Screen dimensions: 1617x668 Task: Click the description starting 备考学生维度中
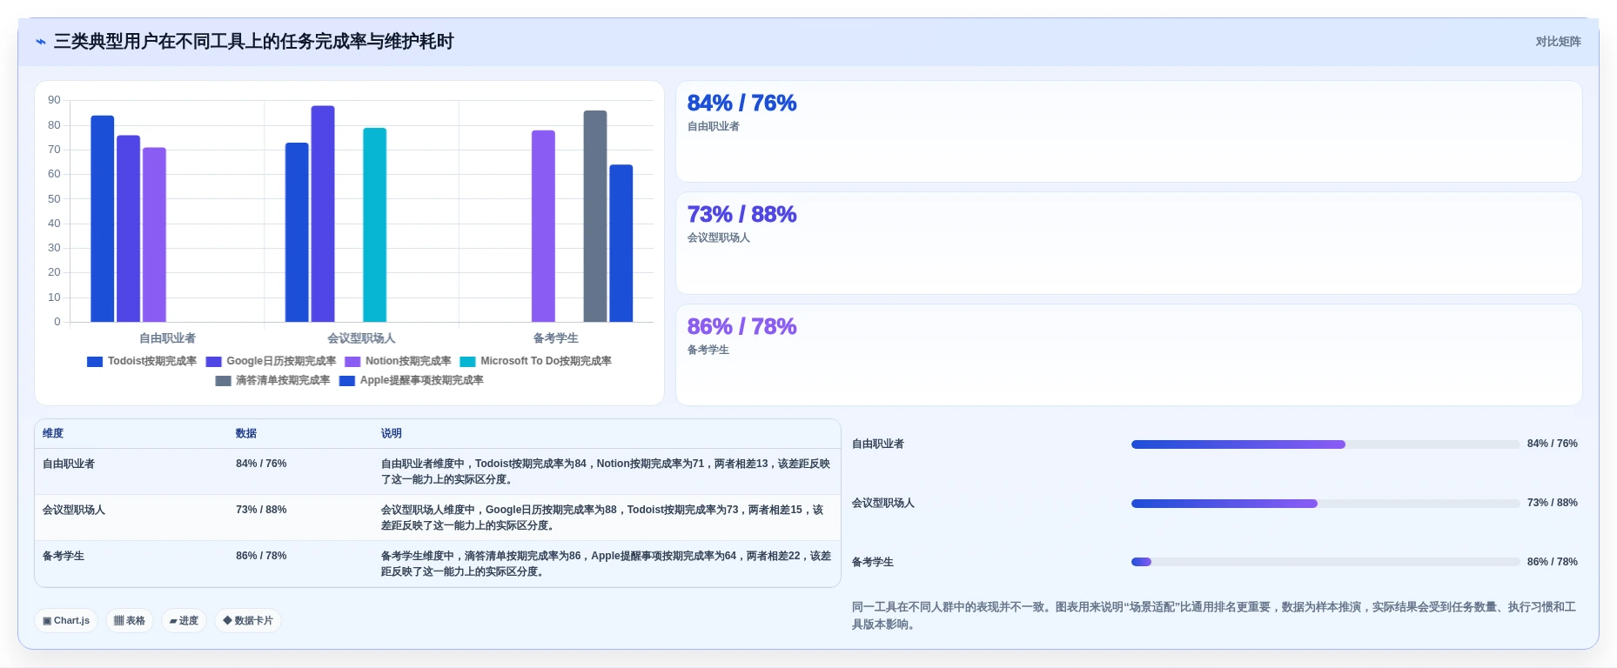606,564
